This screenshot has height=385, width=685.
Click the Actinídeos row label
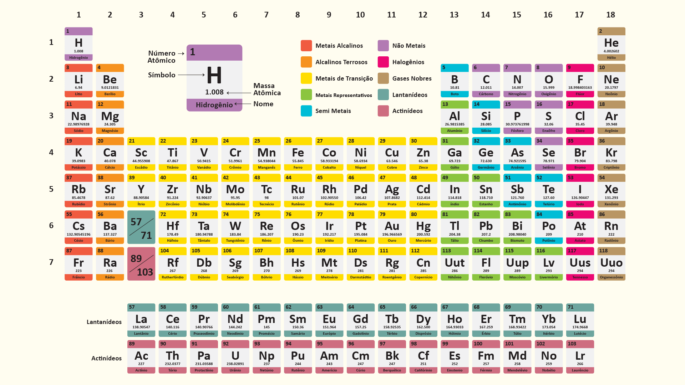point(106,358)
